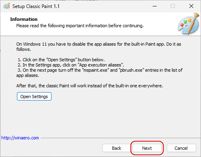Open the http://winaero.com link
201x157 pixels.
[20, 138]
